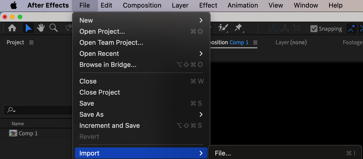Click the Home icon in toolbar
The height and width of the screenshot is (159, 363).
[12, 28]
